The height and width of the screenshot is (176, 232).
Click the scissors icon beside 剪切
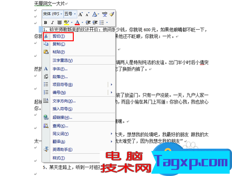coord(46,37)
